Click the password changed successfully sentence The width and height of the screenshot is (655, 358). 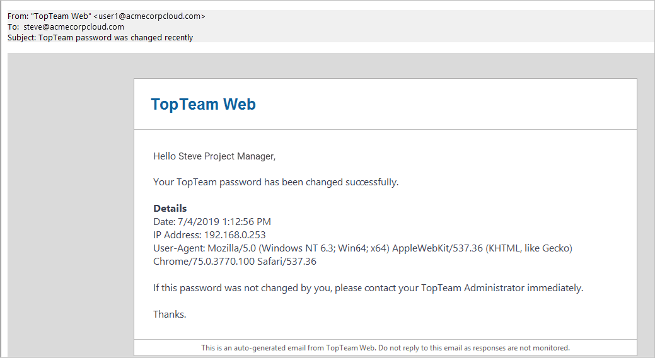click(275, 182)
